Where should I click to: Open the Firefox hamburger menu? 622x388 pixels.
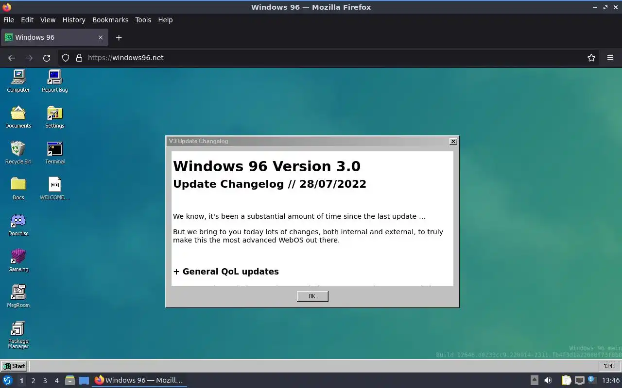(610, 58)
